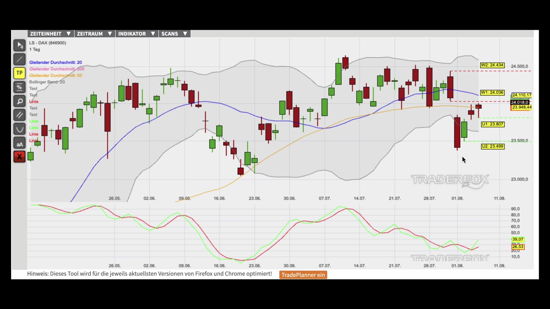Select the percent measurement tool
The image size is (550, 309).
[x=19, y=87]
